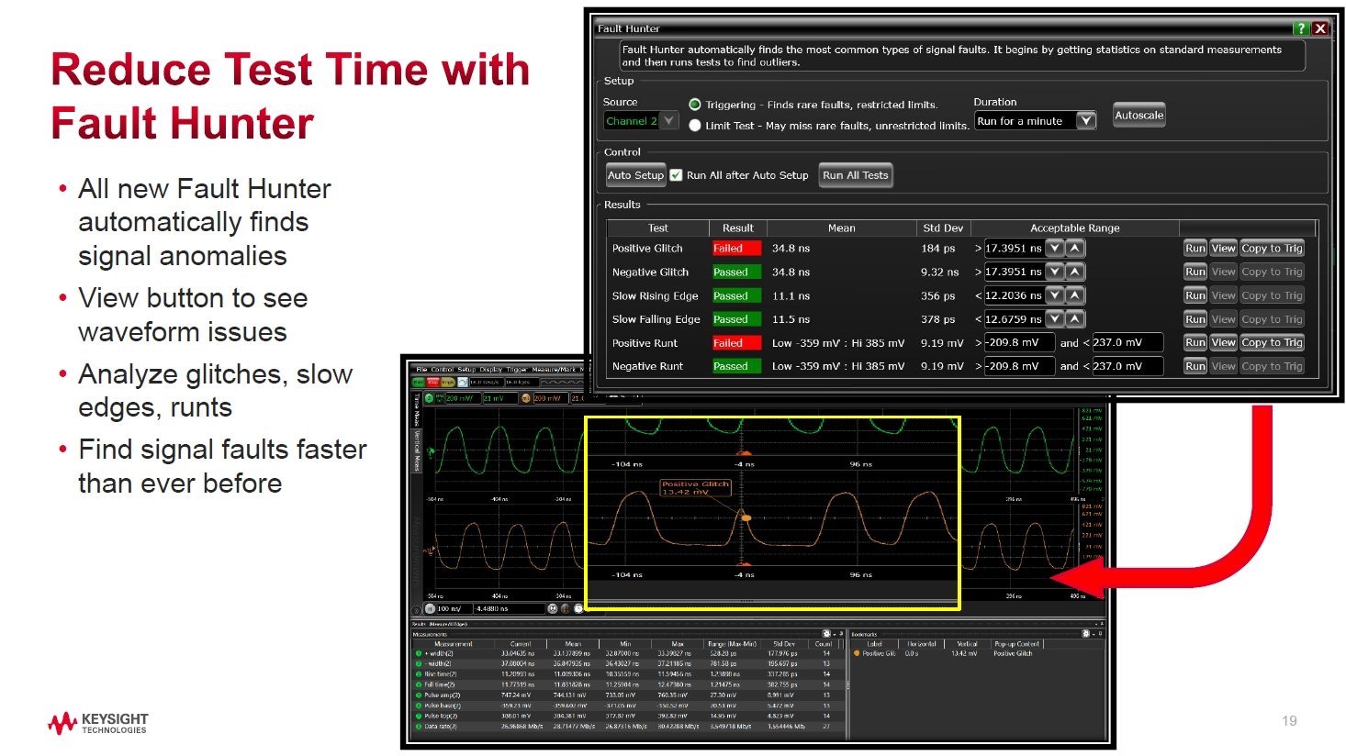Open the oscilloscope Control menu
The image size is (1346, 756).
[442, 370]
